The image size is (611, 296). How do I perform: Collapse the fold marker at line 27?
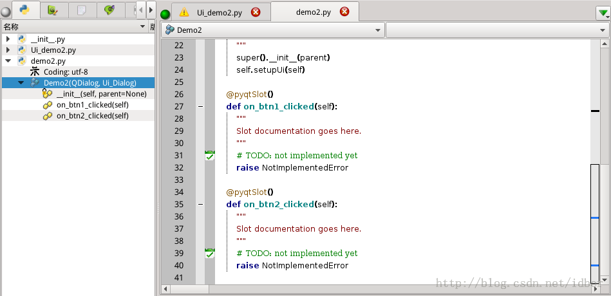[x=200, y=106]
